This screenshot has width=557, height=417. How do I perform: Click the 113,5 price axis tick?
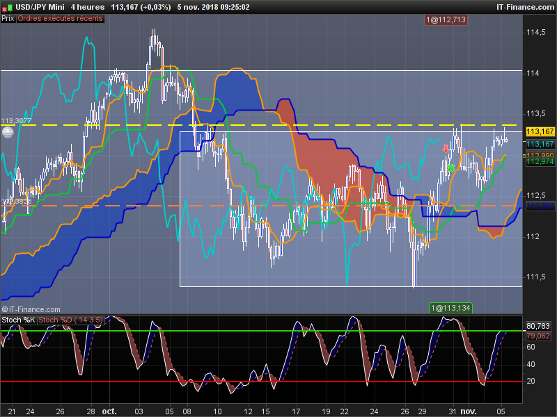point(535,114)
